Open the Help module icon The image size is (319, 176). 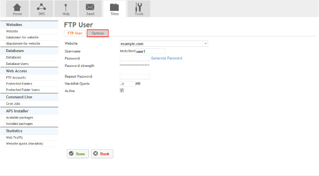point(66,9)
